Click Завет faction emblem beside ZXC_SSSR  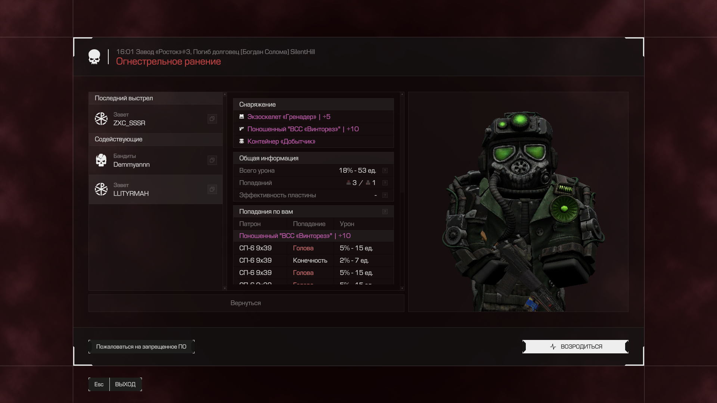[101, 119]
